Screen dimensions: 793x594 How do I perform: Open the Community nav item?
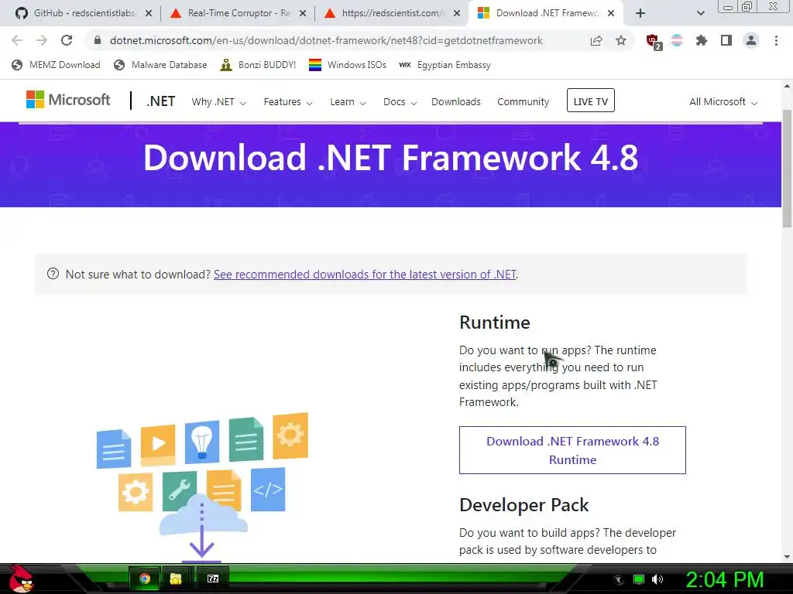(x=523, y=102)
